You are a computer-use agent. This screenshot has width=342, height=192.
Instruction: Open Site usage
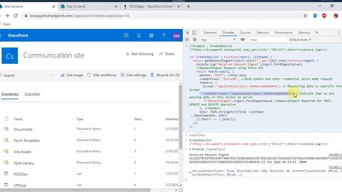coord(72,75)
